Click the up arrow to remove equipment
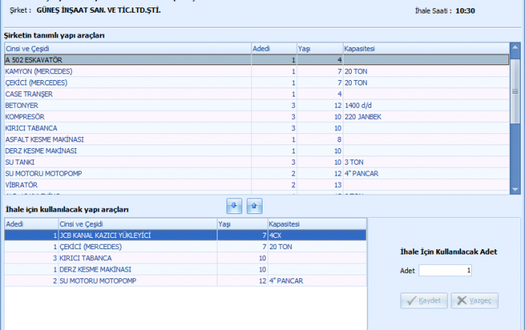 pos(253,204)
